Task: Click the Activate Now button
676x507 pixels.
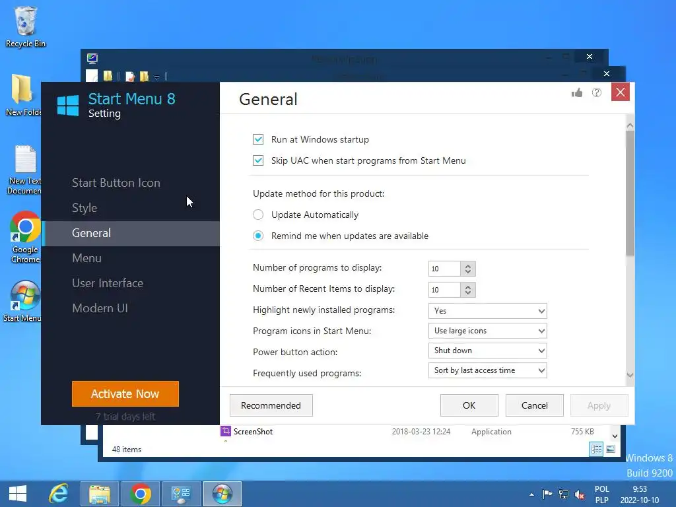Action: (x=125, y=393)
